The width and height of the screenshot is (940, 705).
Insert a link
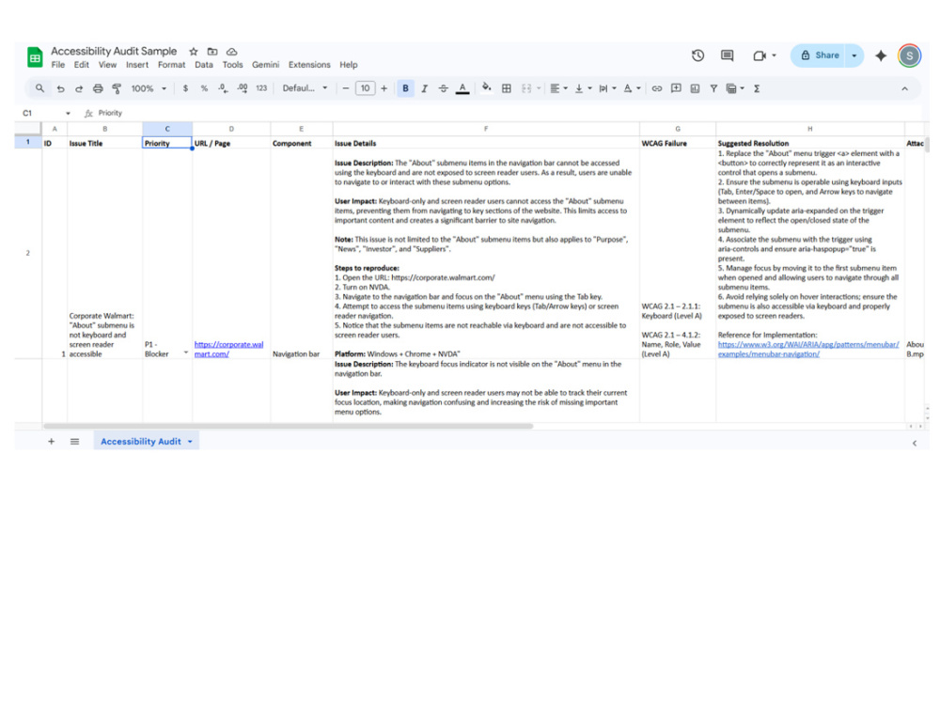click(x=657, y=88)
